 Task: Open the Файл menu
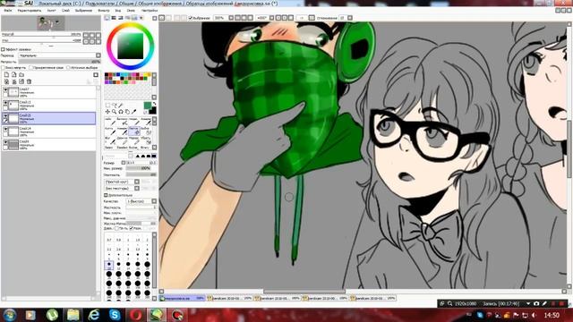pyautogui.click(x=8, y=11)
